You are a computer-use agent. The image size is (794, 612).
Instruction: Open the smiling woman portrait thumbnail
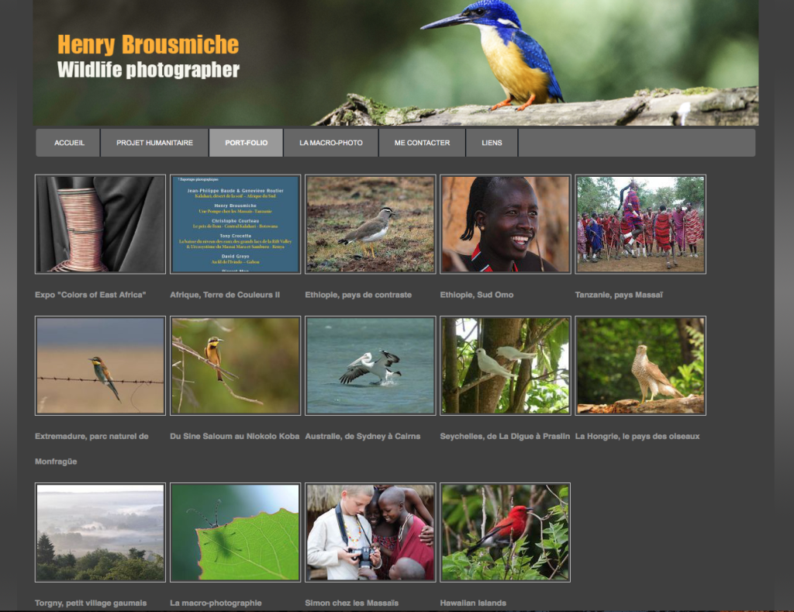[505, 224]
